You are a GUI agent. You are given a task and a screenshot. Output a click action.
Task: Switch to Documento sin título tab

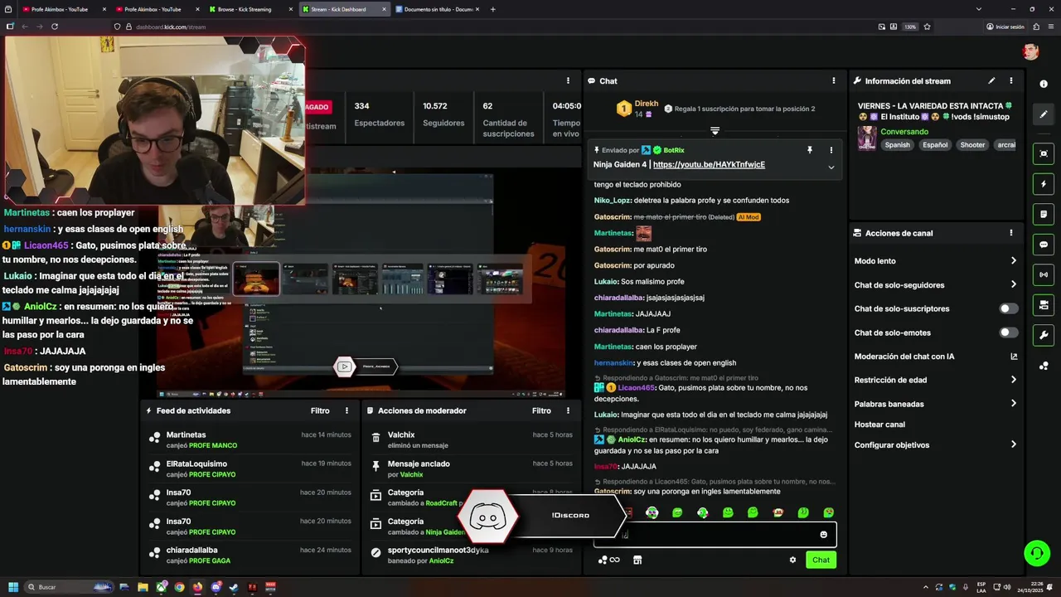pyautogui.click(x=437, y=9)
